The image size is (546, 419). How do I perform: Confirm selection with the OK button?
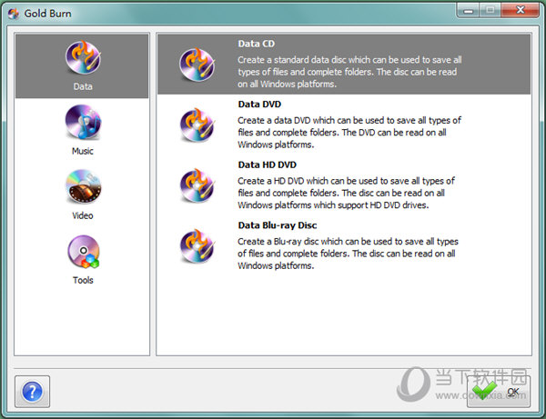[x=499, y=392]
